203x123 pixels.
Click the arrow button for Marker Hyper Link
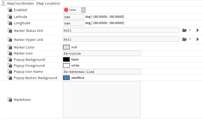pyautogui.click(x=198, y=39)
